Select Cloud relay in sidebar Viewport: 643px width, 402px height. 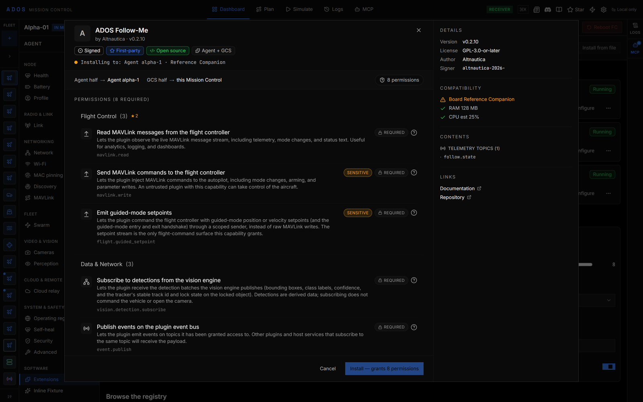tap(46, 291)
